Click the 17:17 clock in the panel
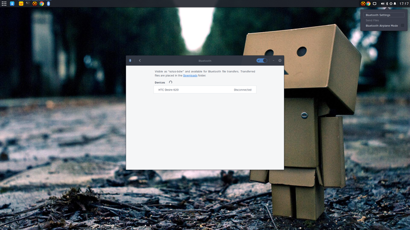 click(x=404, y=4)
